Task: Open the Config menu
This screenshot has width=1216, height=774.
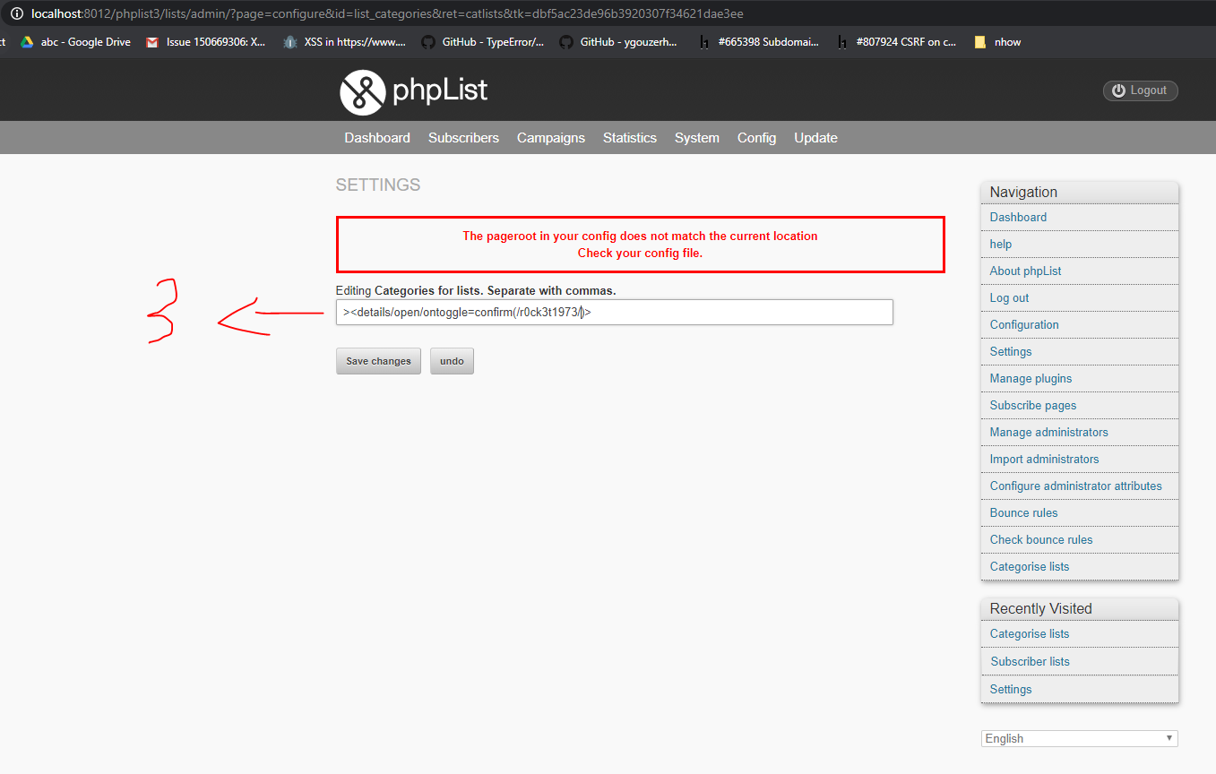Action: point(756,138)
